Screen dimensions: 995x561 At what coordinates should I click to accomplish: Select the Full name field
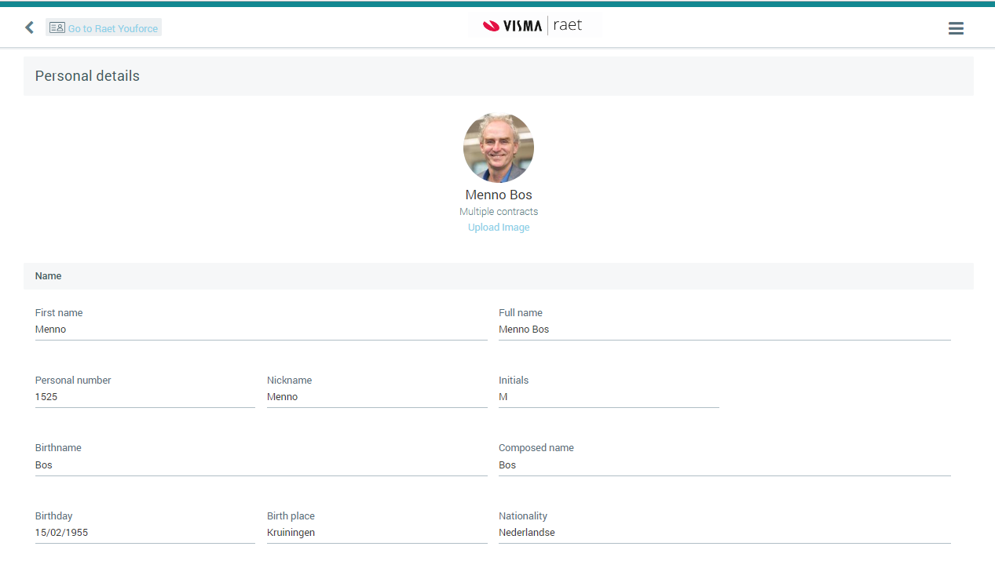coord(724,330)
